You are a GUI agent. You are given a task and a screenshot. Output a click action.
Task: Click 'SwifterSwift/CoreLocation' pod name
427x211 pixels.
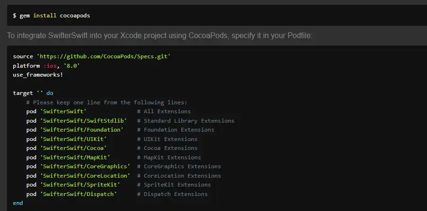coord(85,176)
